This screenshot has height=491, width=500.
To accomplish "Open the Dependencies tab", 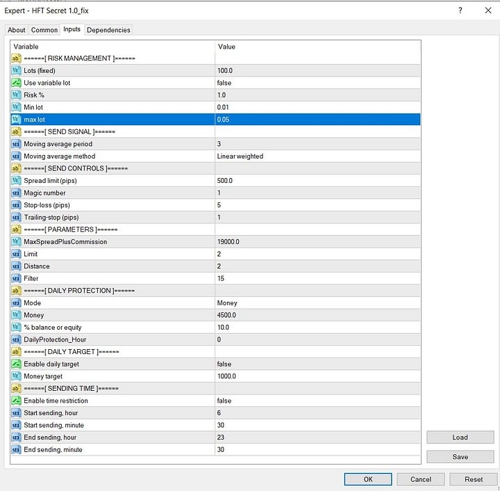I will point(108,30).
